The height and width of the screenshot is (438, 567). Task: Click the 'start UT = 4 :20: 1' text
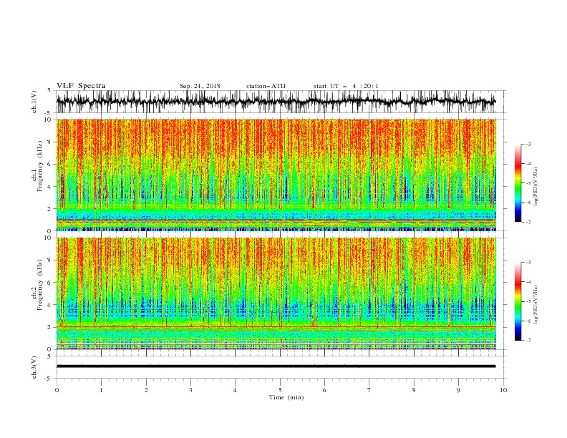click(x=346, y=86)
